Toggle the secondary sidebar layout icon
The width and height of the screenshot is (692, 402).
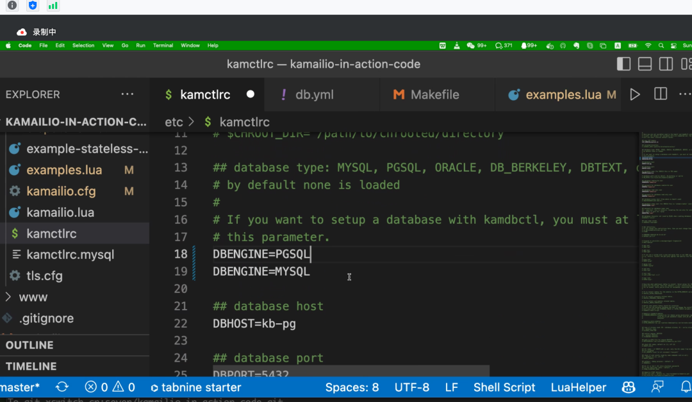pyautogui.click(x=666, y=64)
